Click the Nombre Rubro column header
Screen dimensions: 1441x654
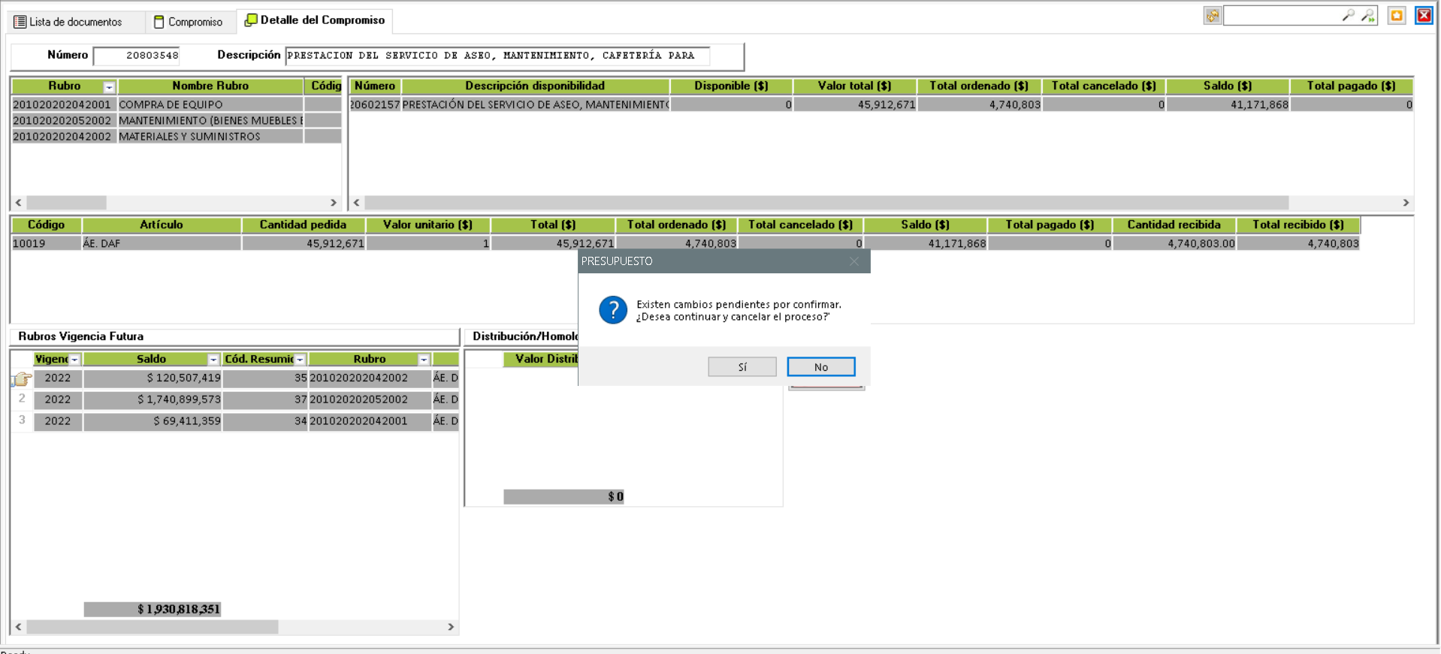tap(210, 86)
